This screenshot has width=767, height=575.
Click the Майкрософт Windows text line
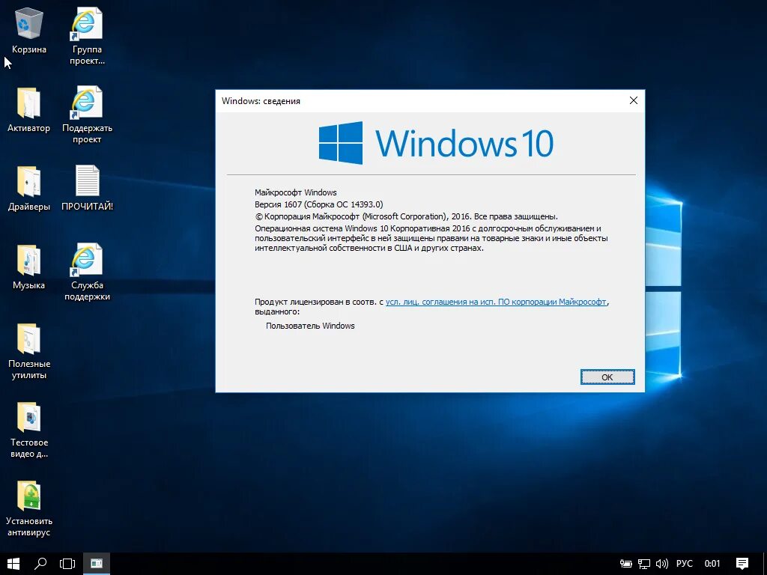296,192
